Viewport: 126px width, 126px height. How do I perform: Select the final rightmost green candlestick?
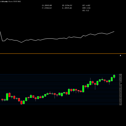[x=114, y=76]
